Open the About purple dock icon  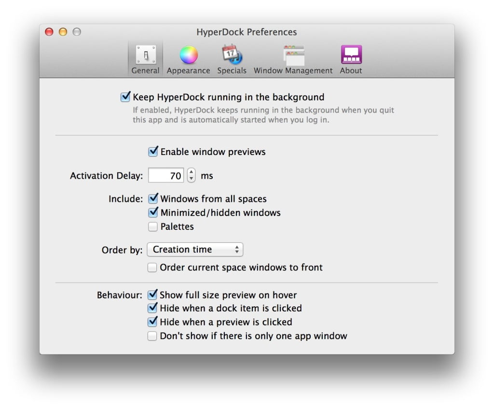point(351,55)
